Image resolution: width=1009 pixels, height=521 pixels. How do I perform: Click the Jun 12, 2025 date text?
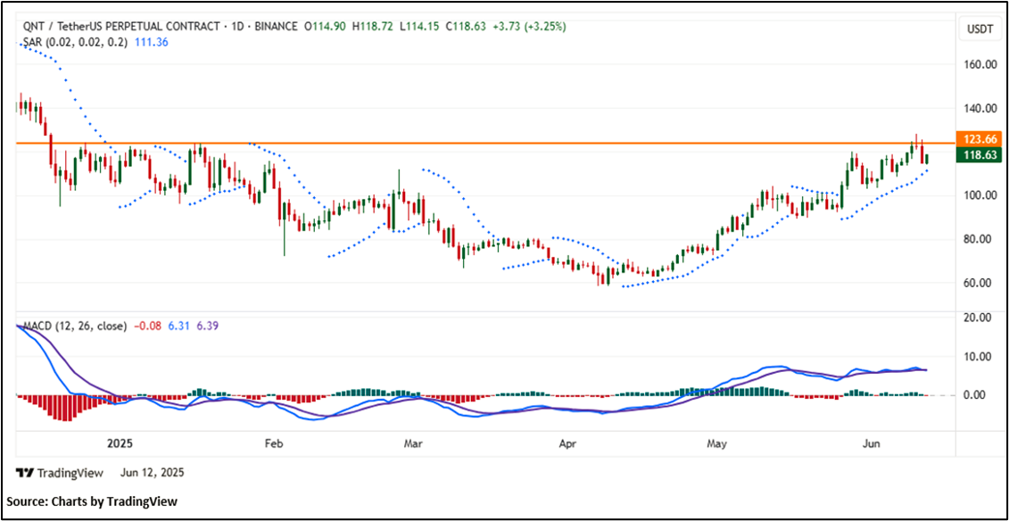(x=152, y=473)
